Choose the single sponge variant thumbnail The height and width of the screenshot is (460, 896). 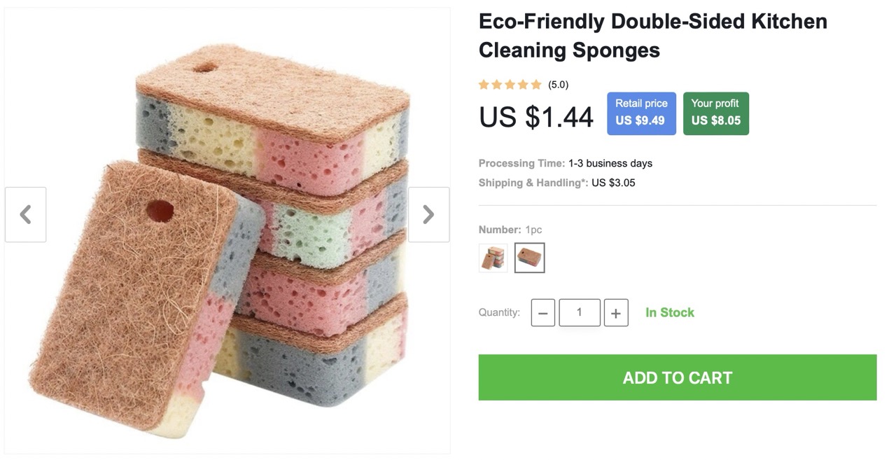coord(529,258)
